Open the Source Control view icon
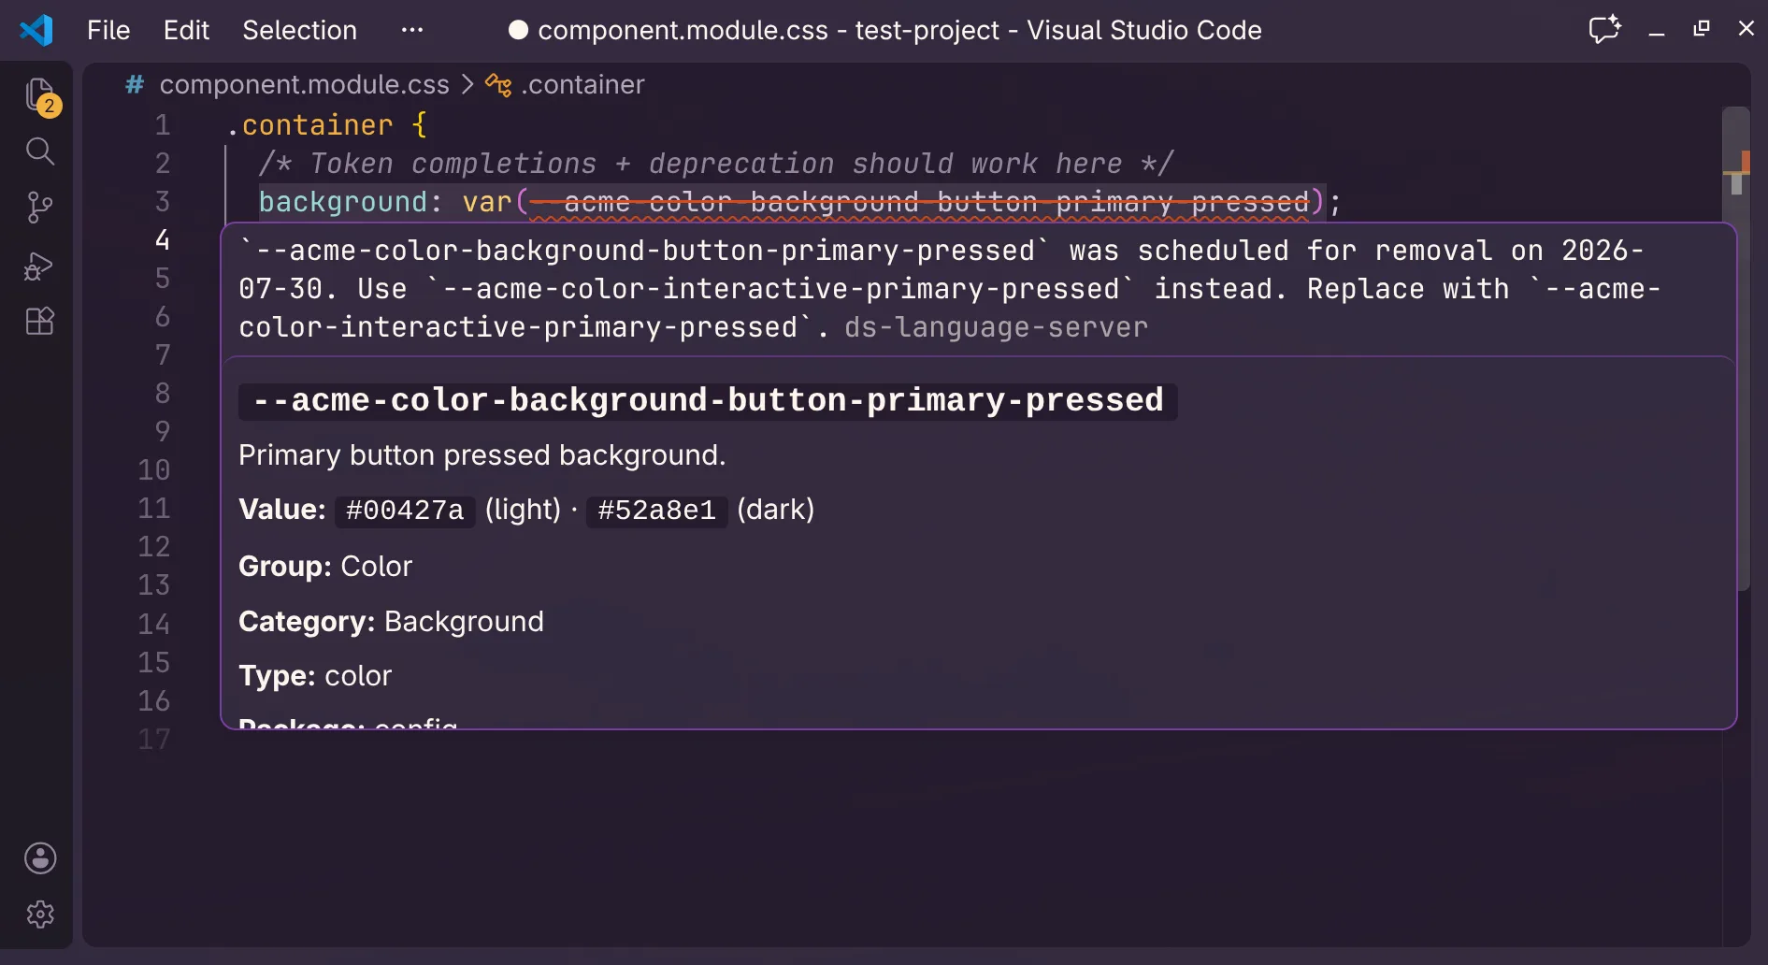This screenshot has height=965, width=1768. click(x=40, y=208)
